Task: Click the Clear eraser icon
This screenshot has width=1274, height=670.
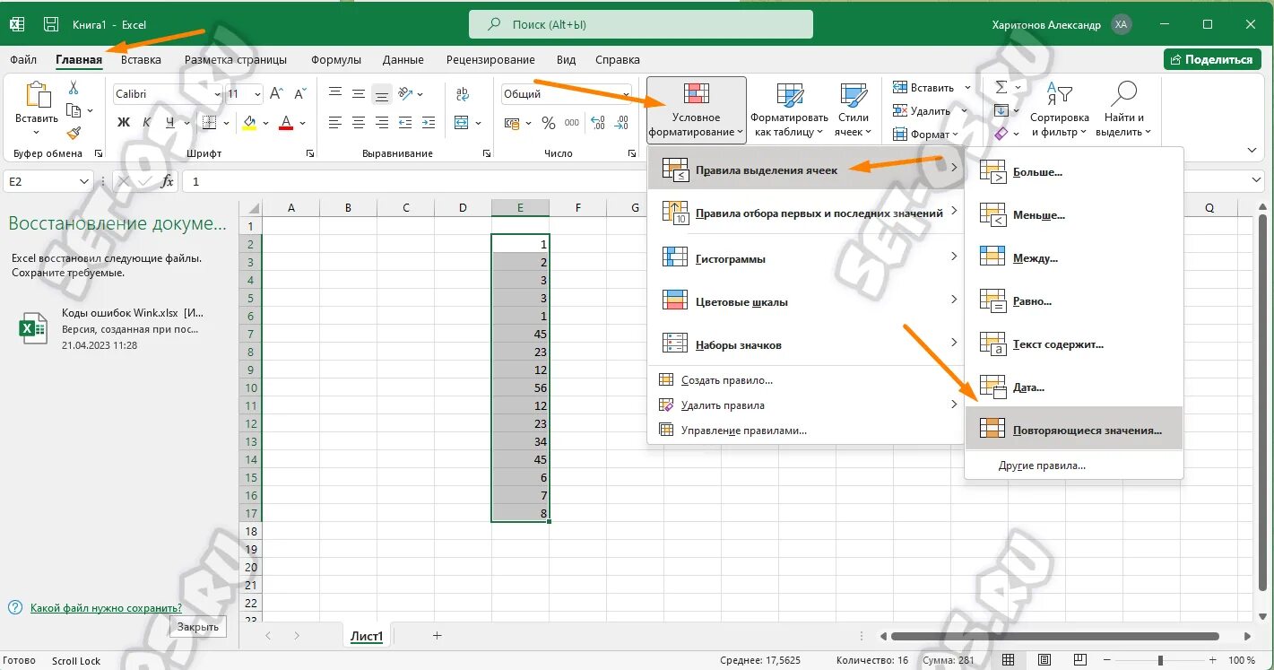Action: click(1001, 134)
